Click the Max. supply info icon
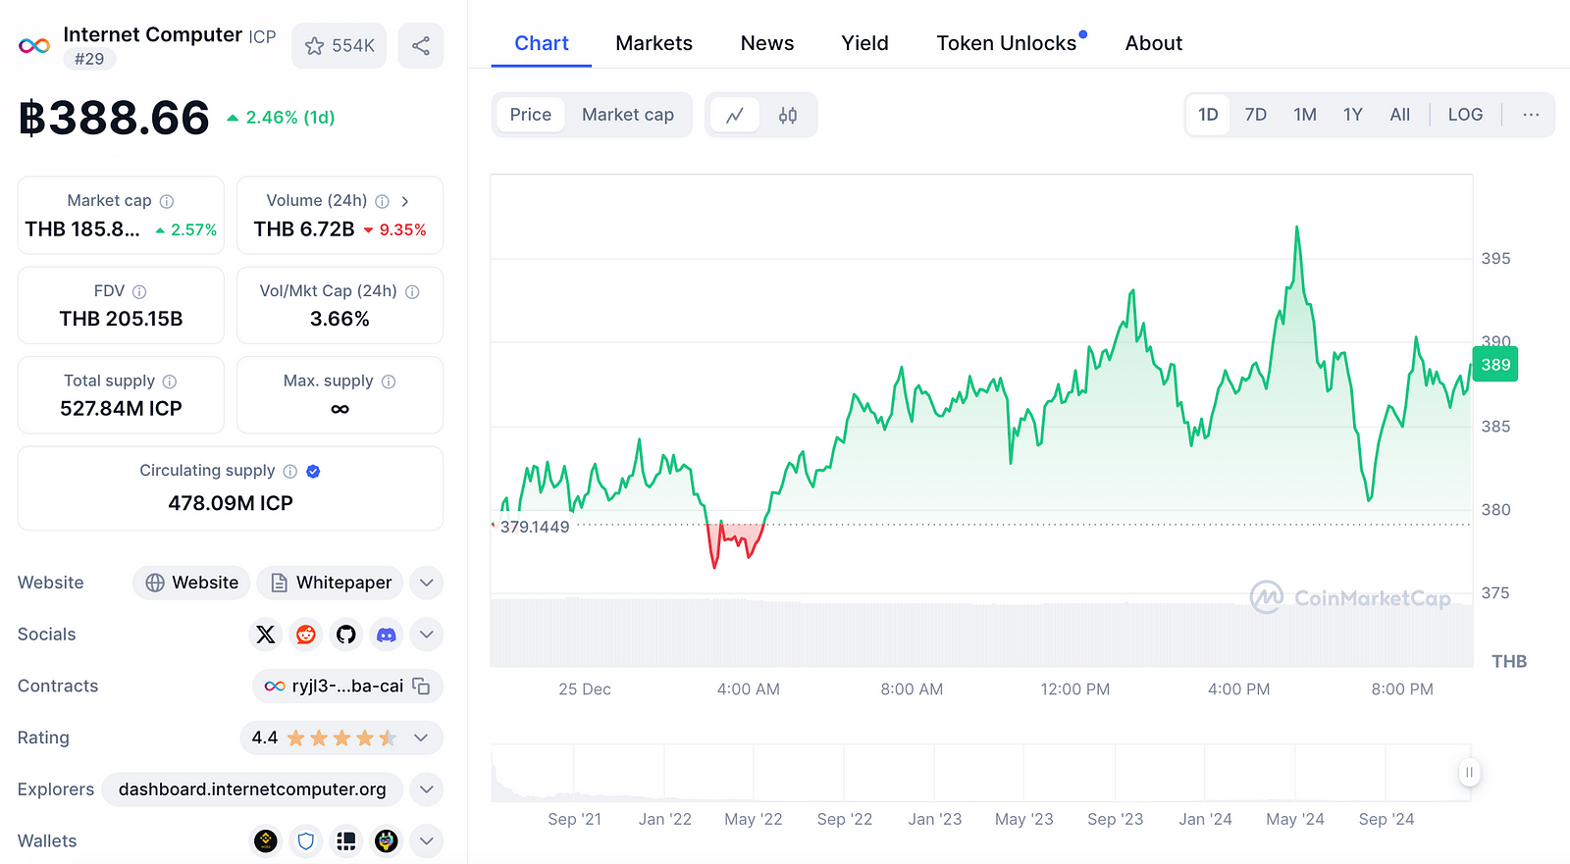 [389, 381]
